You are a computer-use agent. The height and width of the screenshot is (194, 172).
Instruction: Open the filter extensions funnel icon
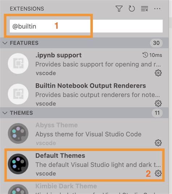pos(119,9)
